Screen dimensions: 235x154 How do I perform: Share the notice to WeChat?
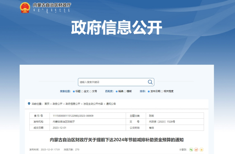191,150
